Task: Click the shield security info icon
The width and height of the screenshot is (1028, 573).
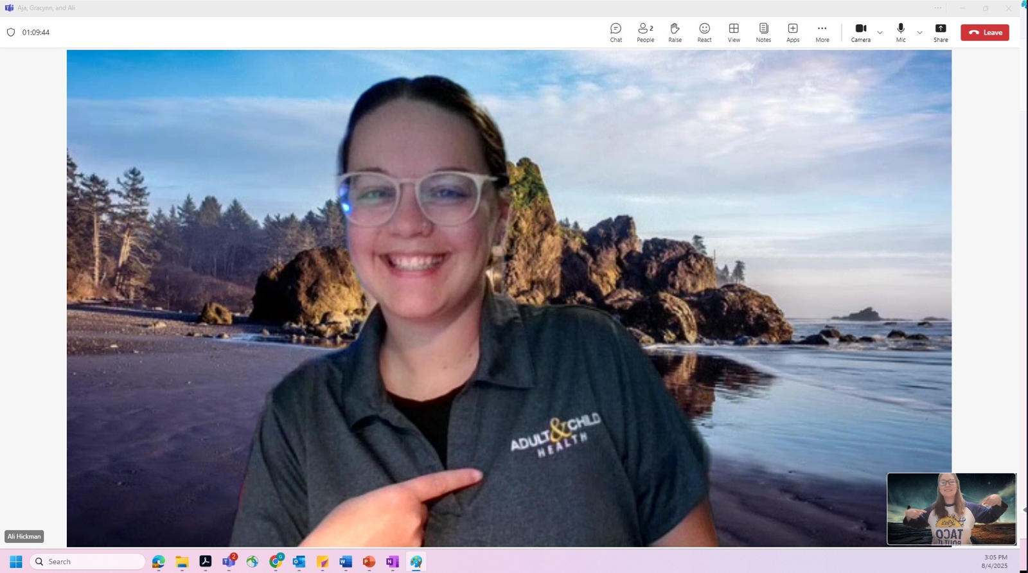Action: click(x=11, y=32)
